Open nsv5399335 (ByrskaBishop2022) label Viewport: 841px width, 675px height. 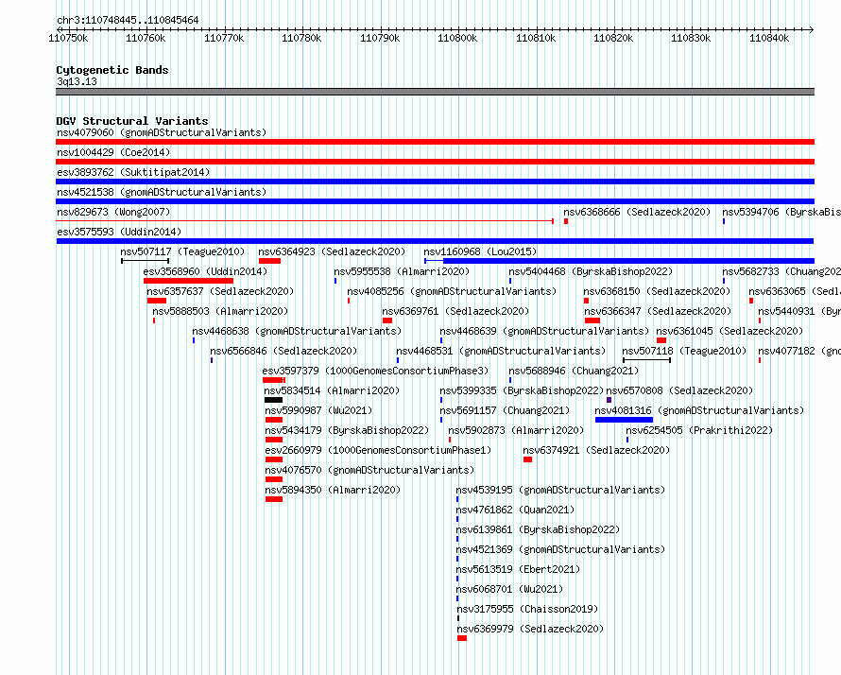pyautogui.click(x=522, y=390)
